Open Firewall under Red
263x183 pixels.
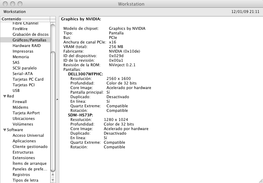coord(20,102)
